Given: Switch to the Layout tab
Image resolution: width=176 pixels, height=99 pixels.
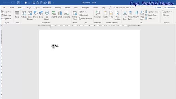Looking at the screenshot, I should point(37,7).
